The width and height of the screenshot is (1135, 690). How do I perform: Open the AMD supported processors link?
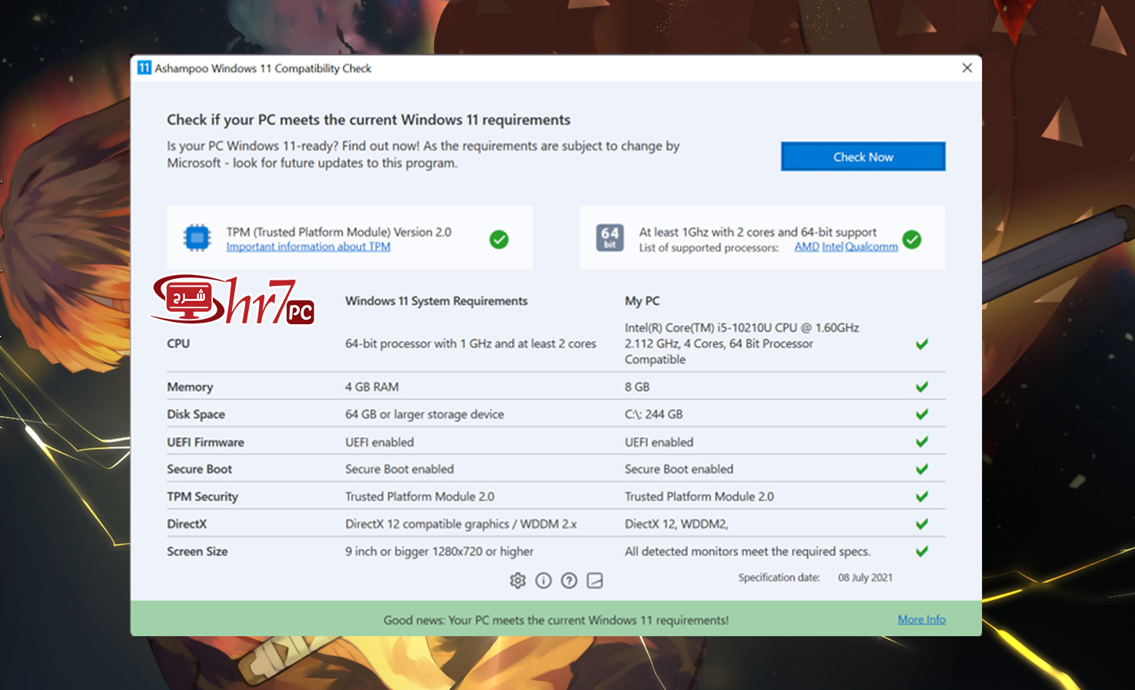pos(807,247)
